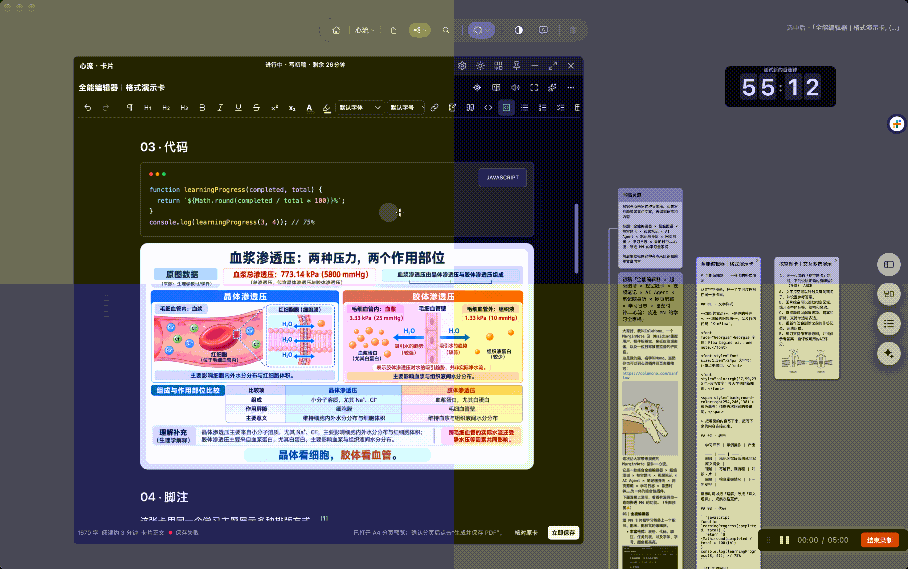This screenshot has width=908, height=569.
Task: Expand the mind map mode dropdown in top bar
Action: pos(419,30)
